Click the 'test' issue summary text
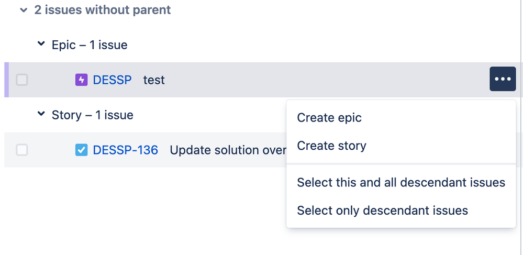The width and height of the screenshot is (523, 255). click(154, 80)
